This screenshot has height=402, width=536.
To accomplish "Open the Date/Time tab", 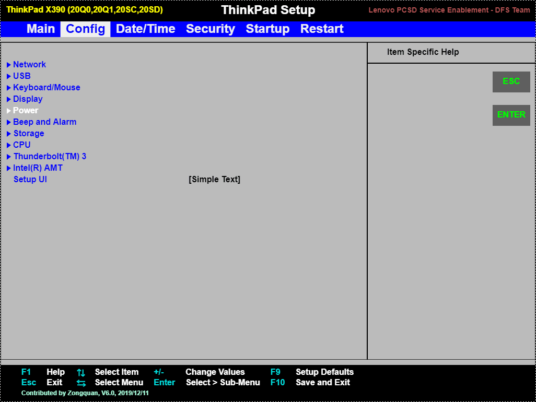I will point(146,29).
